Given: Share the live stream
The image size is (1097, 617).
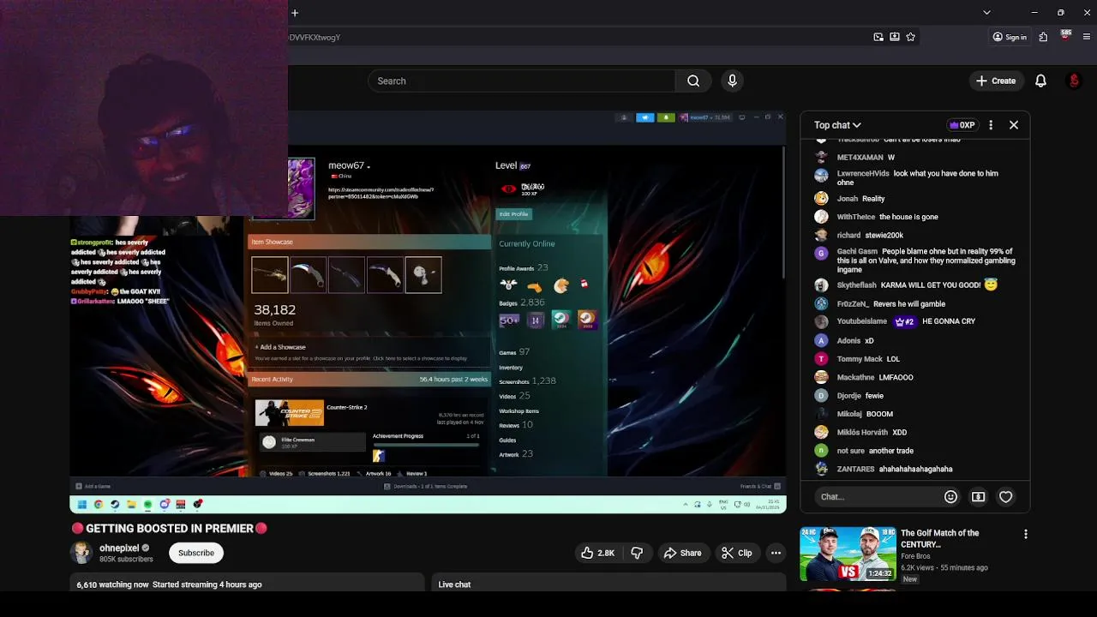Looking at the screenshot, I should 682,553.
